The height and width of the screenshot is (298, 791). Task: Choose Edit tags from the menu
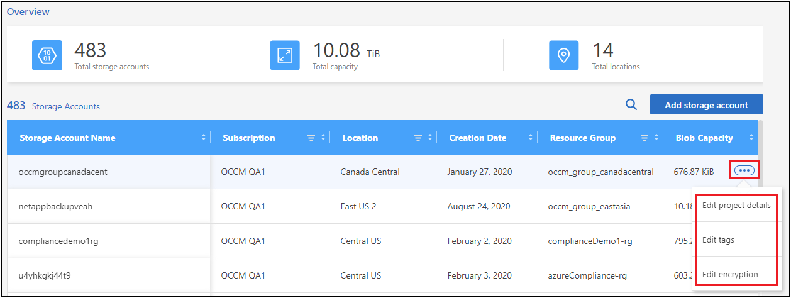[x=718, y=240]
